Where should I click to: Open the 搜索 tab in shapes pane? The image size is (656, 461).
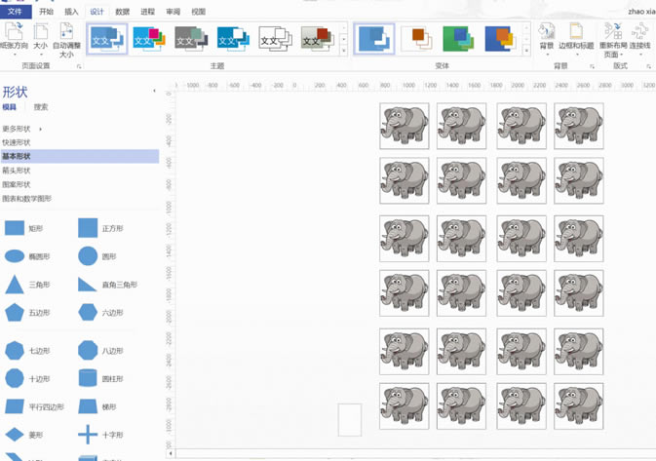(41, 107)
